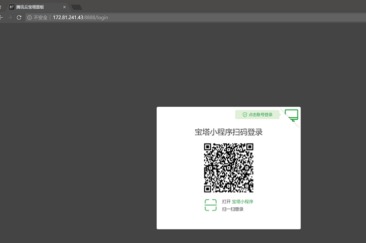Screen dimensions: 366x243
Task: Open the 不安全 site security info icon
Action: point(29,17)
